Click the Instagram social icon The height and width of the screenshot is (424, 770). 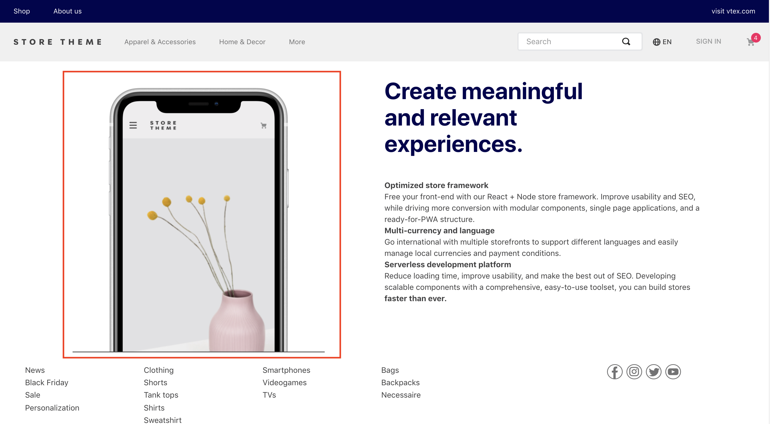pos(634,372)
